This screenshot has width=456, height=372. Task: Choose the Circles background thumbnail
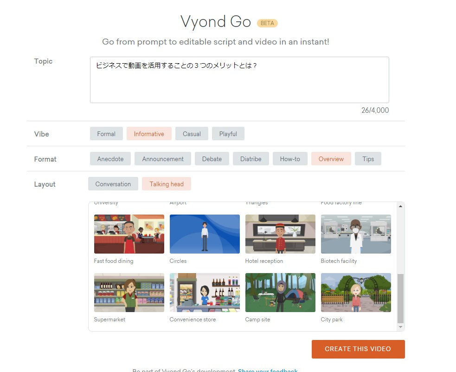(205, 234)
